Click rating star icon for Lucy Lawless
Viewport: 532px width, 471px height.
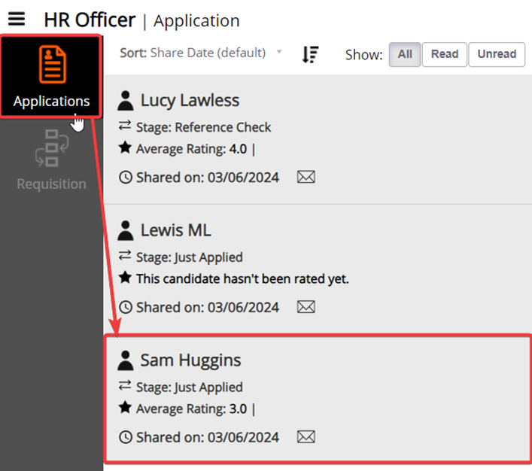pos(125,147)
